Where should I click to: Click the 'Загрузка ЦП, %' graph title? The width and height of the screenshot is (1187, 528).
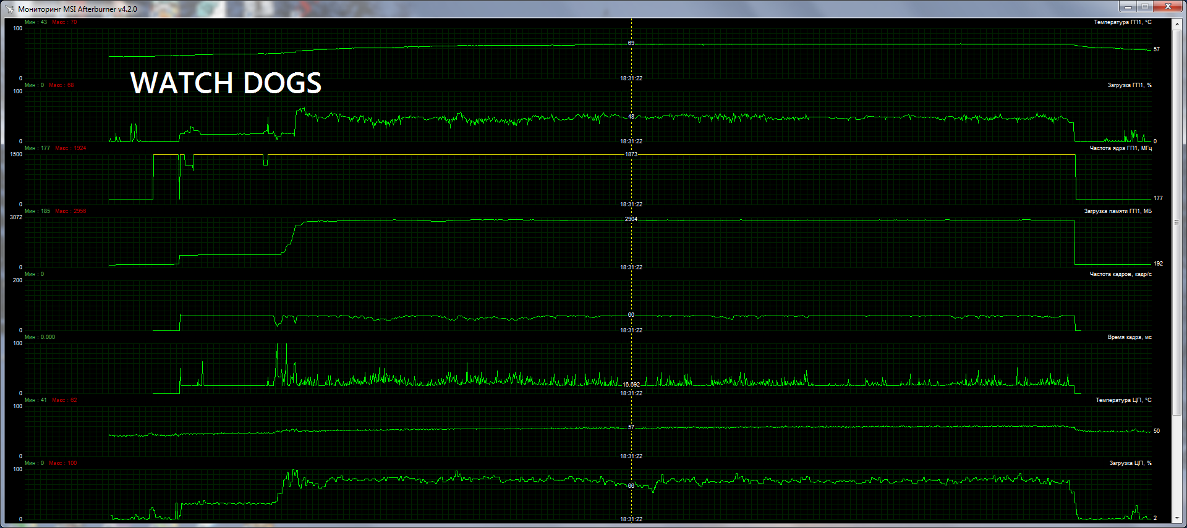coord(1130,463)
